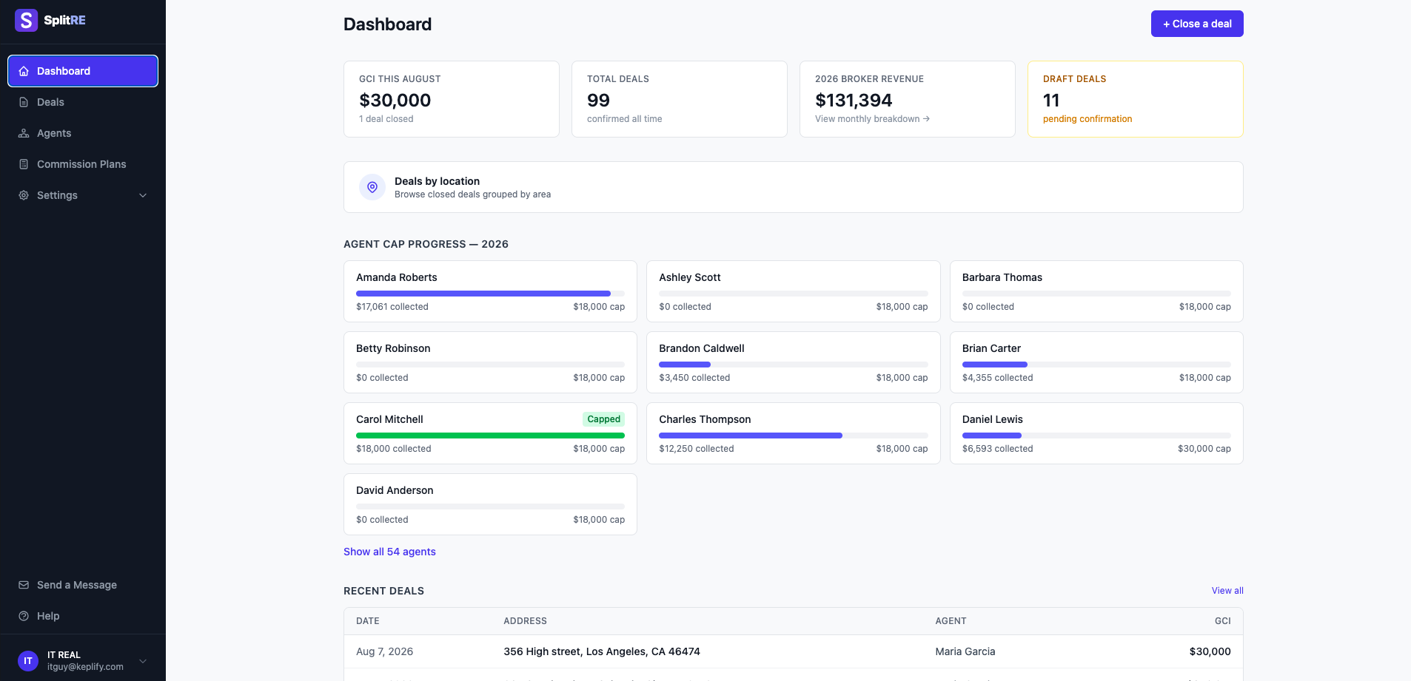Click the Commission Plans icon
Viewport: 1411px width, 681px height.
[24, 164]
